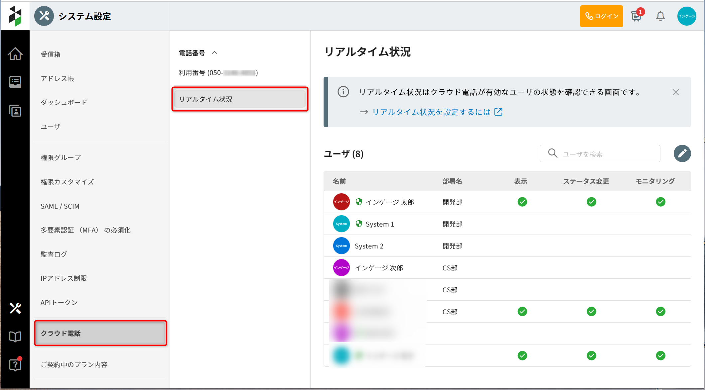Image resolution: width=705 pixels, height=390 pixels.
Task: Open the task list icon with badge
Action: tap(636, 16)
